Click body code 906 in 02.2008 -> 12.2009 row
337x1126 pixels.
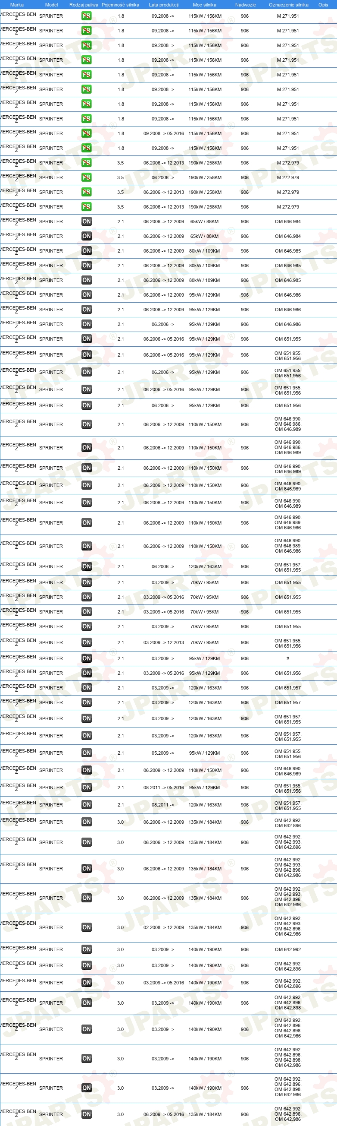[245, 927]
